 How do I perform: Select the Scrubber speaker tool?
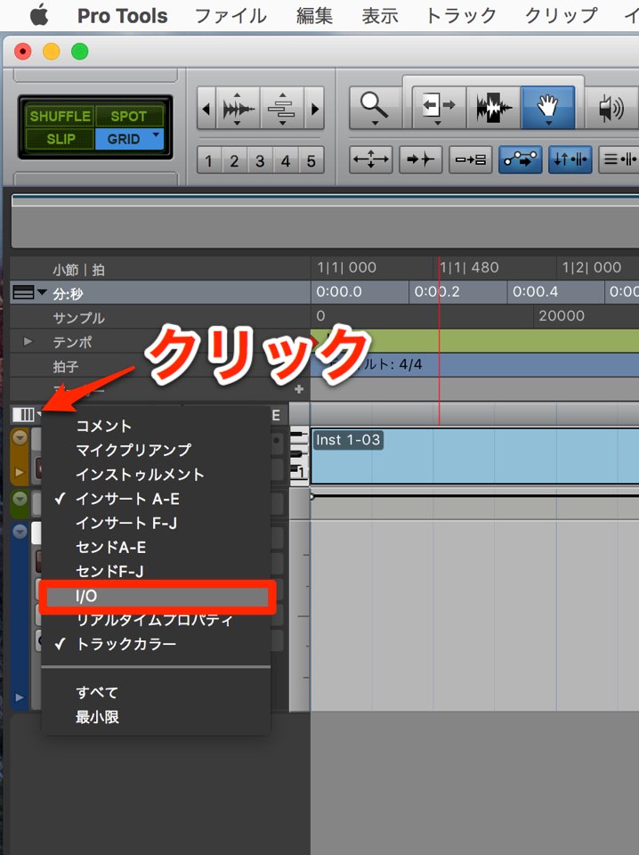[611, 107]
